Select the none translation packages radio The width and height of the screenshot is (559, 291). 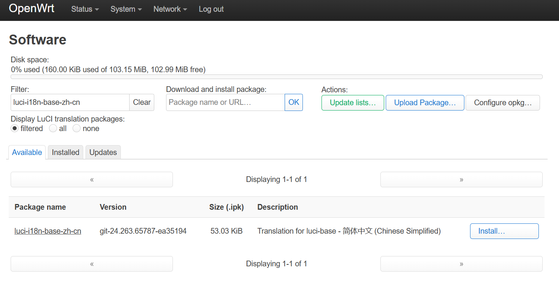77,128
